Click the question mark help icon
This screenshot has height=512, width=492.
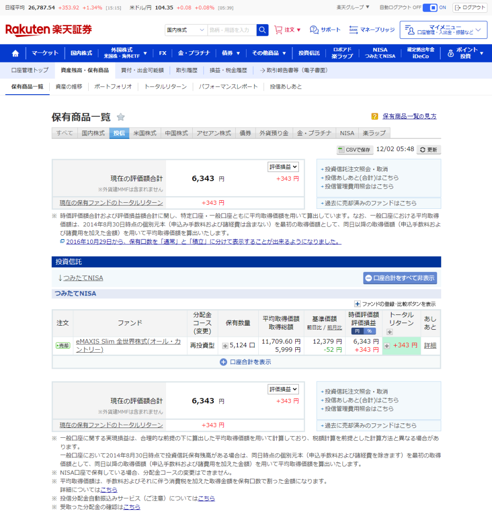coord(375,116)
